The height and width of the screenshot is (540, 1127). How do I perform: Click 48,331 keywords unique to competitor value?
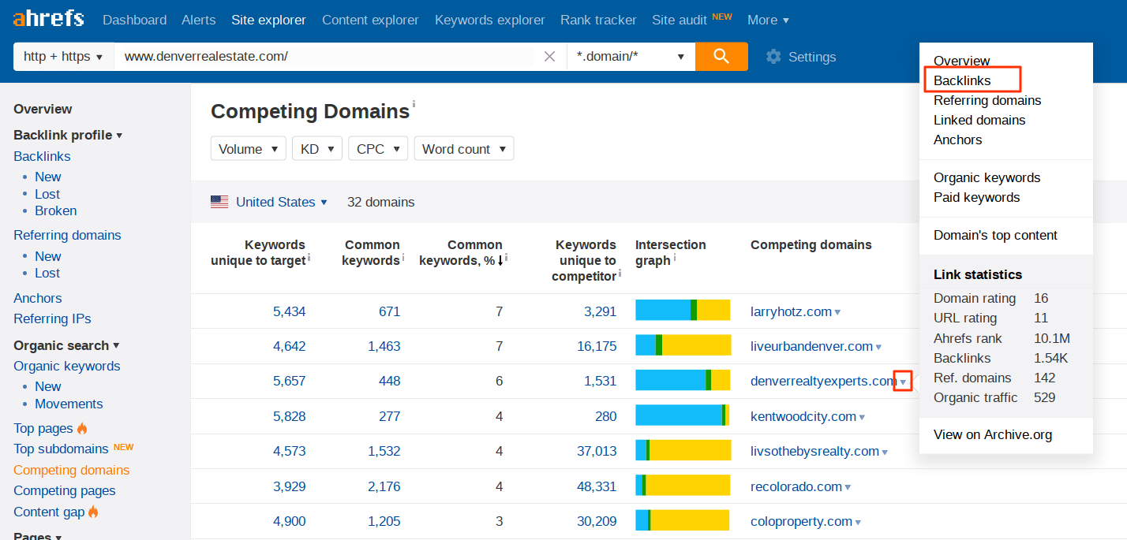[x=597, y=486]
